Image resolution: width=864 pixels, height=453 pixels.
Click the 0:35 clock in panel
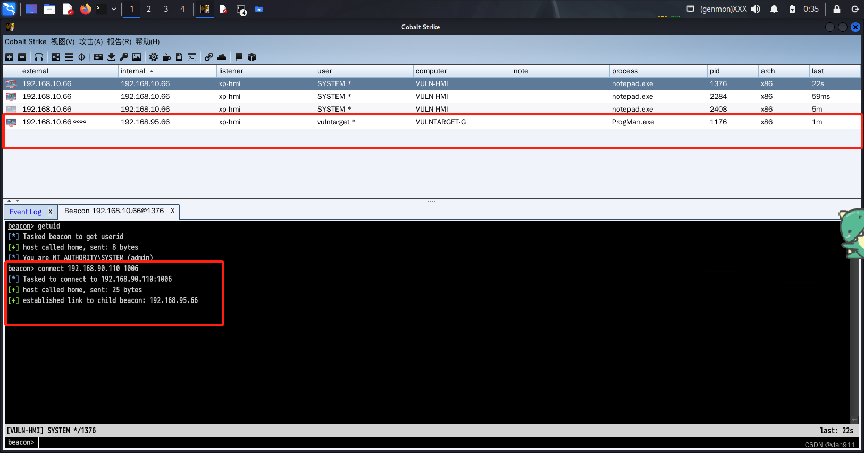tap(811, 9)
